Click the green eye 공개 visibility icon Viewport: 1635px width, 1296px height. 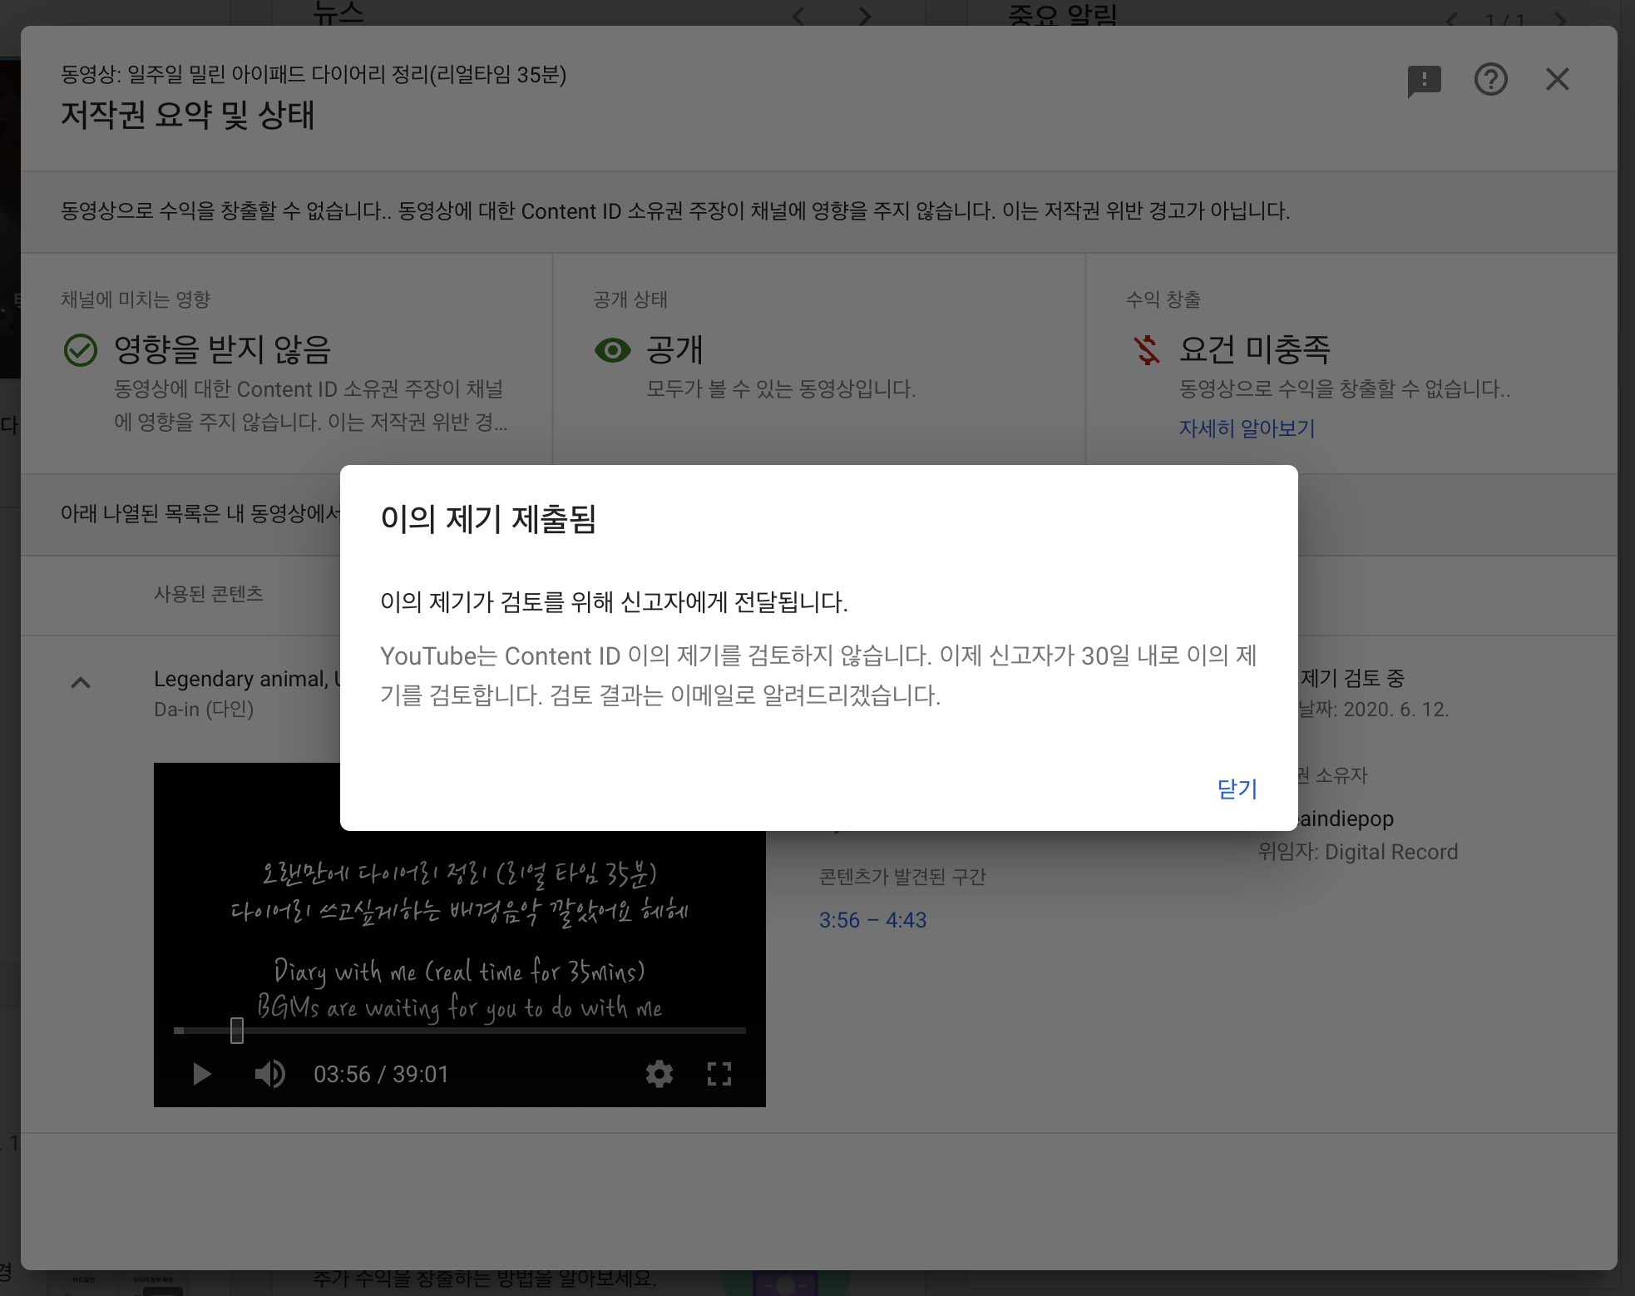coord(613,350)
